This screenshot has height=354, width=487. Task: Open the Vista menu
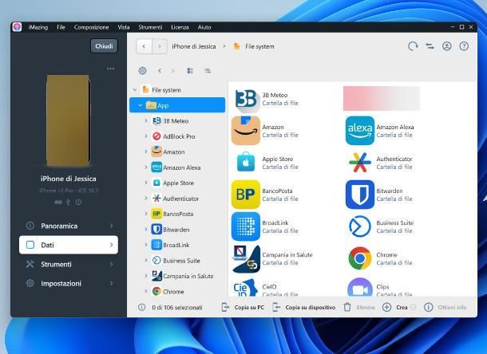pyautogui.click(x=124, y=27)
